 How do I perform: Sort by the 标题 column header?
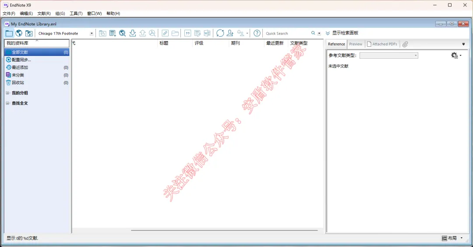click(x=175, y=43)
